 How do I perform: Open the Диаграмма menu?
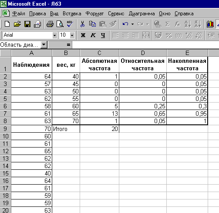142,14
